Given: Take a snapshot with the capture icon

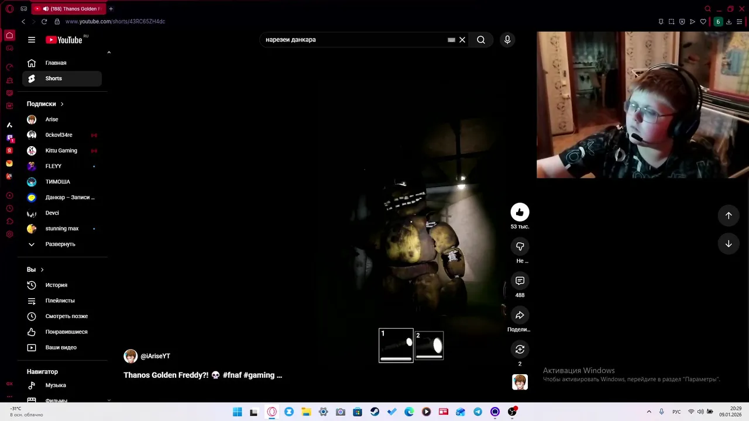Looking at the screenshot, I should [x=671, y=22].
